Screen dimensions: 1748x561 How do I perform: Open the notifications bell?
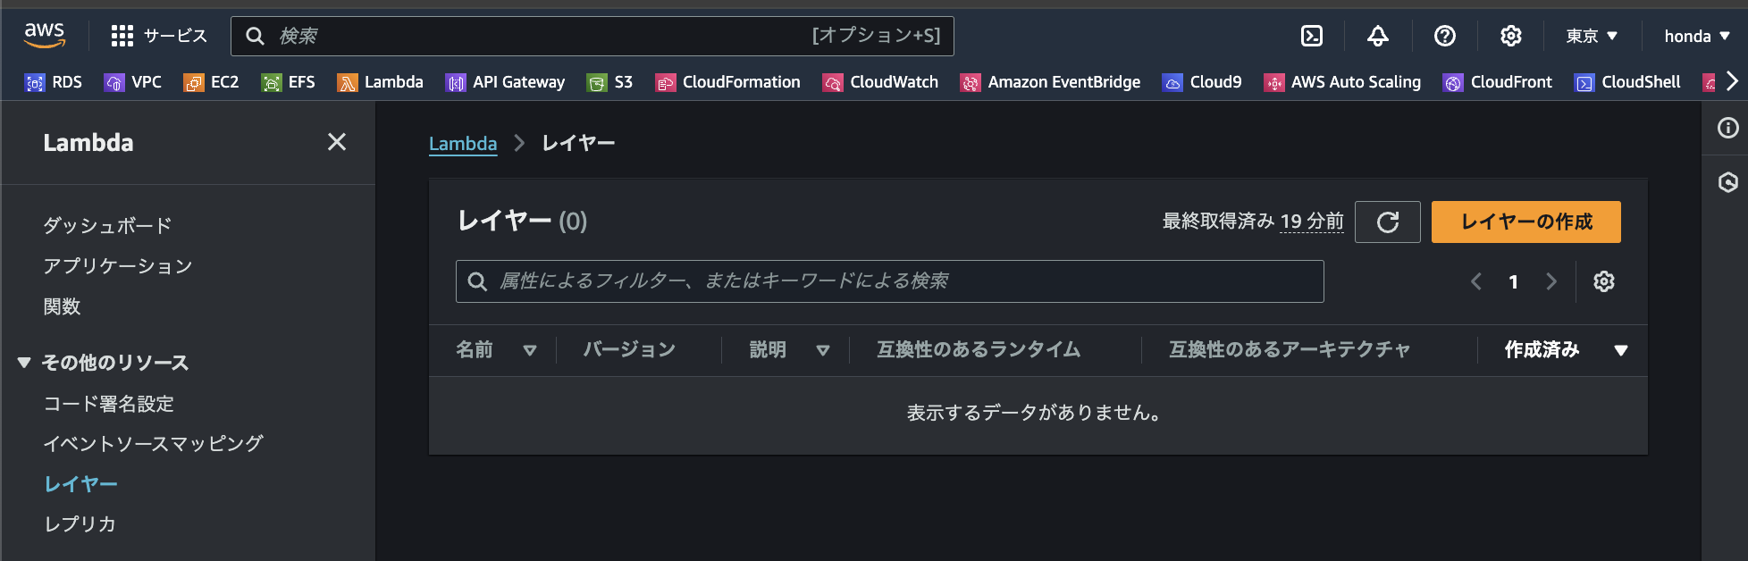[1377, 36]
